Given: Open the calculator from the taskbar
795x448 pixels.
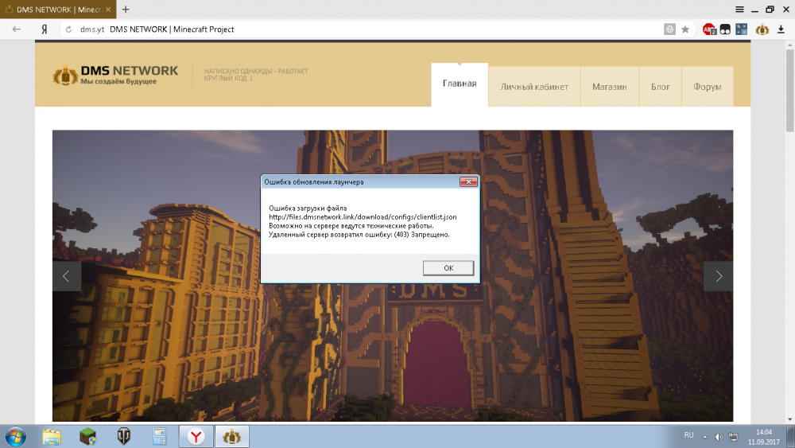Looking at the screenshot, I should pyautogui.click(x=160, y=436).
